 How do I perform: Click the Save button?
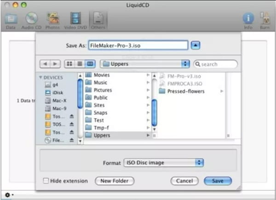click(218, 181)
